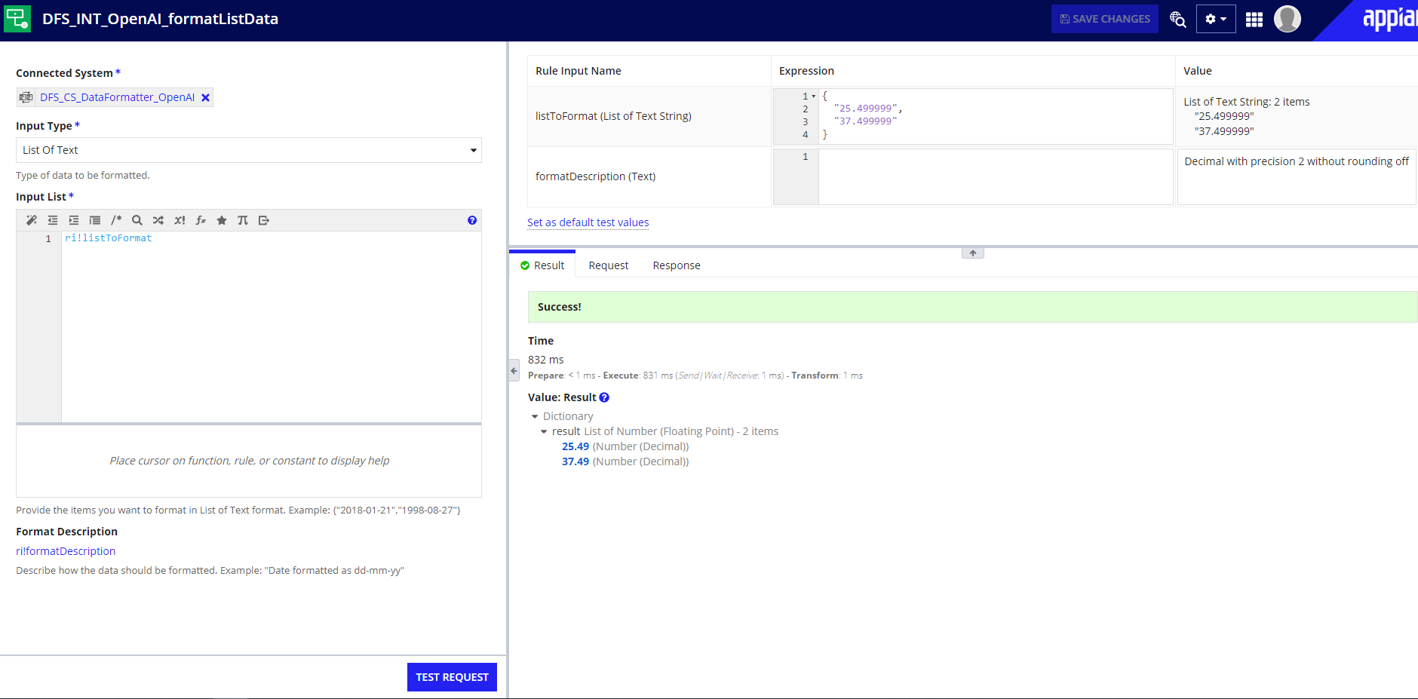This screenshot has height=699, width=1418.
Task: Open the settings gear dropdown menu
Action: [1216, 19]
